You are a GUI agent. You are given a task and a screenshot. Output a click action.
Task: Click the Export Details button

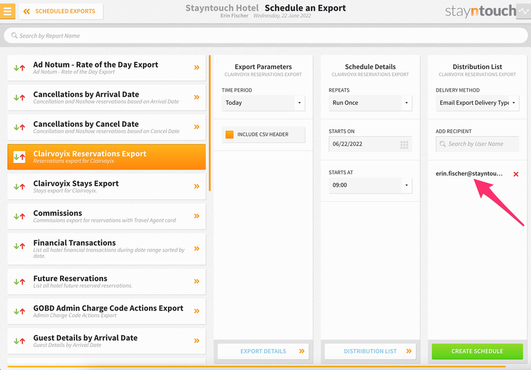[x=263, y=352]
